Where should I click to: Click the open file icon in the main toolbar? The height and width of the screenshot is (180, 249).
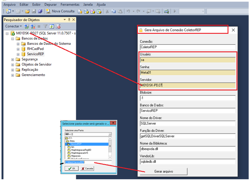[x=27, y=11]
